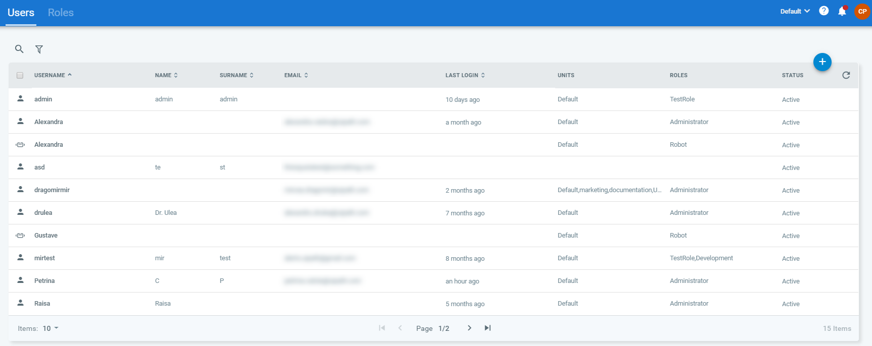Click the TestRole role of admin
872x346 pixels.
click(682, 99)
